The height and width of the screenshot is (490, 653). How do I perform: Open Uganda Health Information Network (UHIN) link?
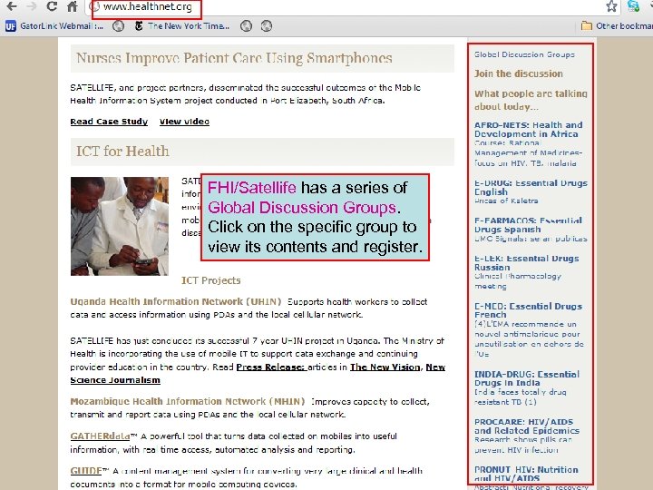[x=176, y=301]
